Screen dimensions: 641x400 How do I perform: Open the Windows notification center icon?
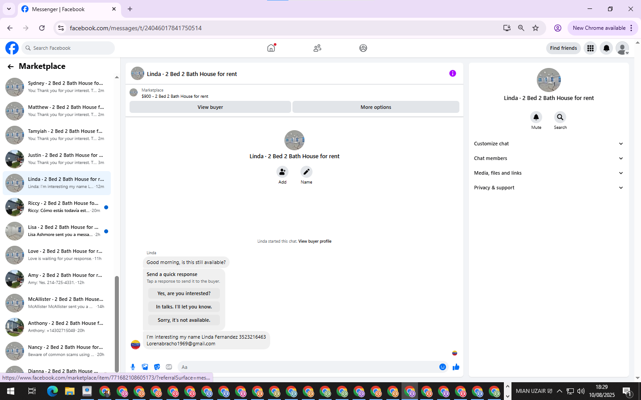pyautogui.click(x=627, y=392)
